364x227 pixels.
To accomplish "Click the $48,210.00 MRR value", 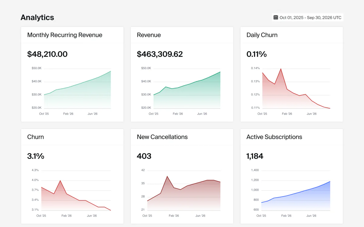I will [47, 54].
